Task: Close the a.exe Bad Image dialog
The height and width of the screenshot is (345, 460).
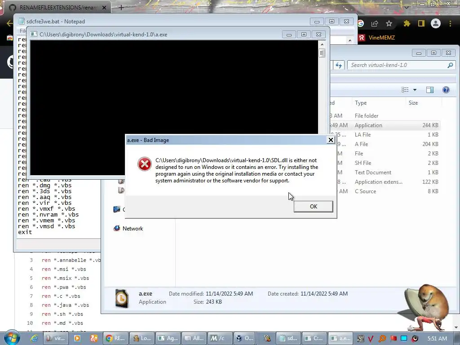Action: pyautogui.click(x=331, y=140)
